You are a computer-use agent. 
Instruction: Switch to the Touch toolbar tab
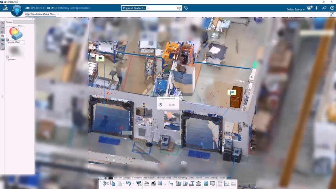point(223,178)
